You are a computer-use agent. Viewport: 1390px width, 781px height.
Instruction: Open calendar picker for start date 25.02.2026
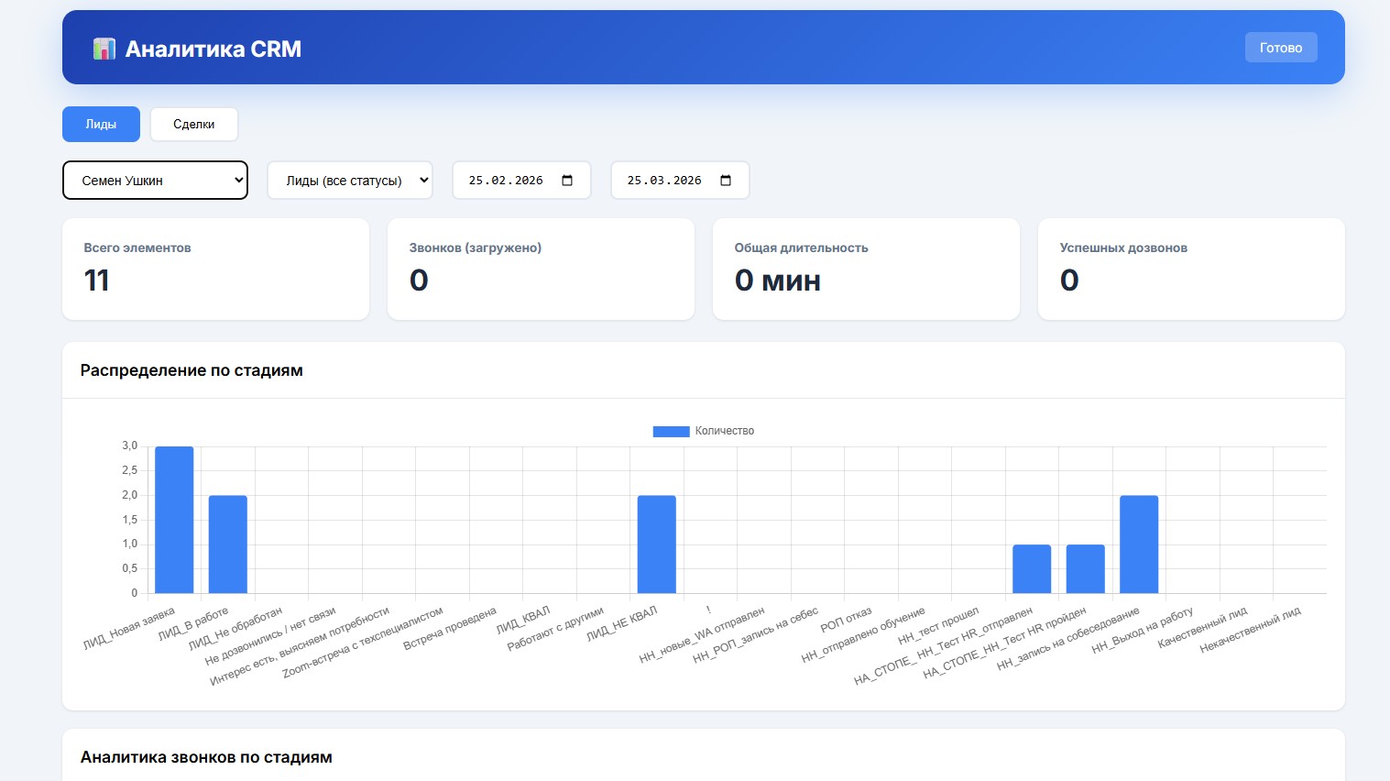click(x=567, y=181)
